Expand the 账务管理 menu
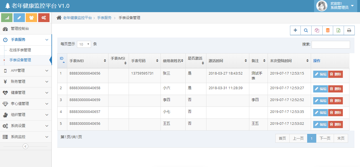The image size is (360, 167). point(26,82)
